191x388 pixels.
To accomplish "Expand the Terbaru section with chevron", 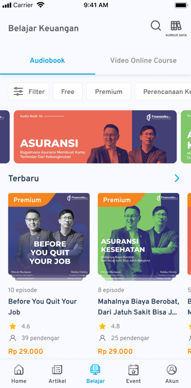I will [177, 178].
